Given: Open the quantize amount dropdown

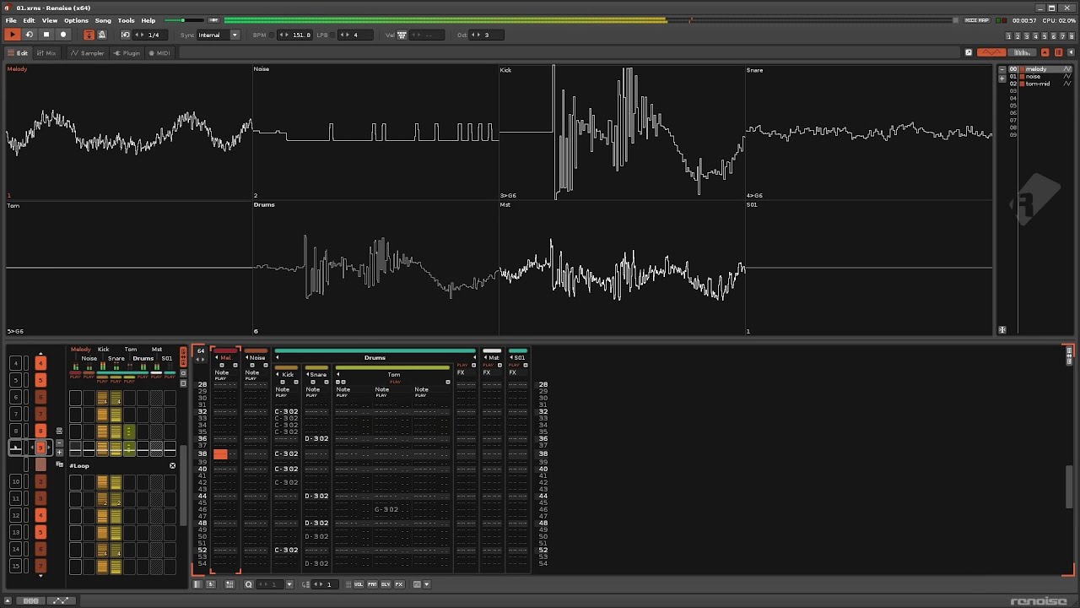Looking at the screenshot, I should pyautogui.click(x=289, y=584).
